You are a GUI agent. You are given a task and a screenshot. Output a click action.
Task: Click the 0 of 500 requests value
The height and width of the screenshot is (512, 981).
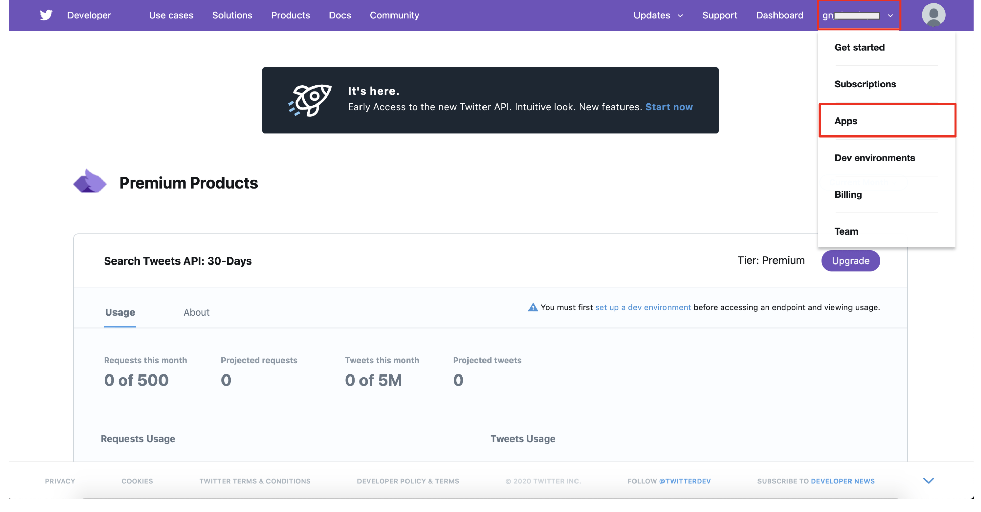tap(136, 380)
